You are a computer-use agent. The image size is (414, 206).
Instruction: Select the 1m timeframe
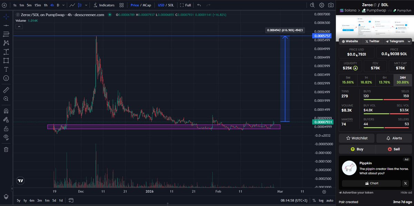22,5
